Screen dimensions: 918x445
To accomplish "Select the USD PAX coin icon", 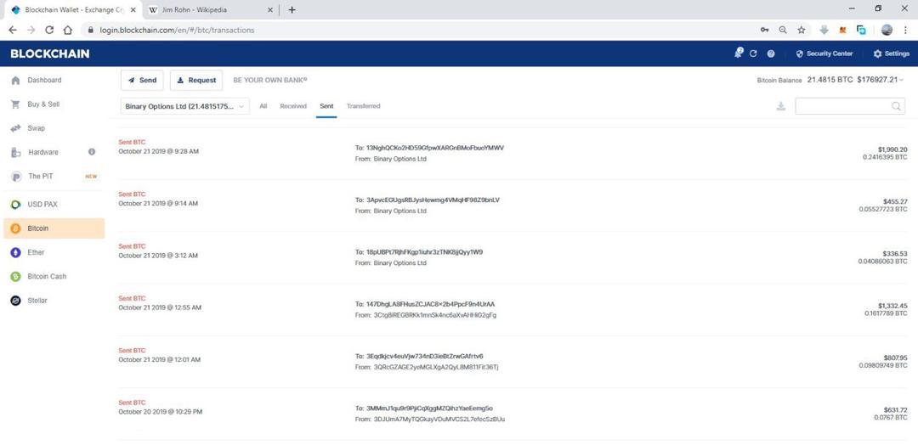I will point(16,205).
